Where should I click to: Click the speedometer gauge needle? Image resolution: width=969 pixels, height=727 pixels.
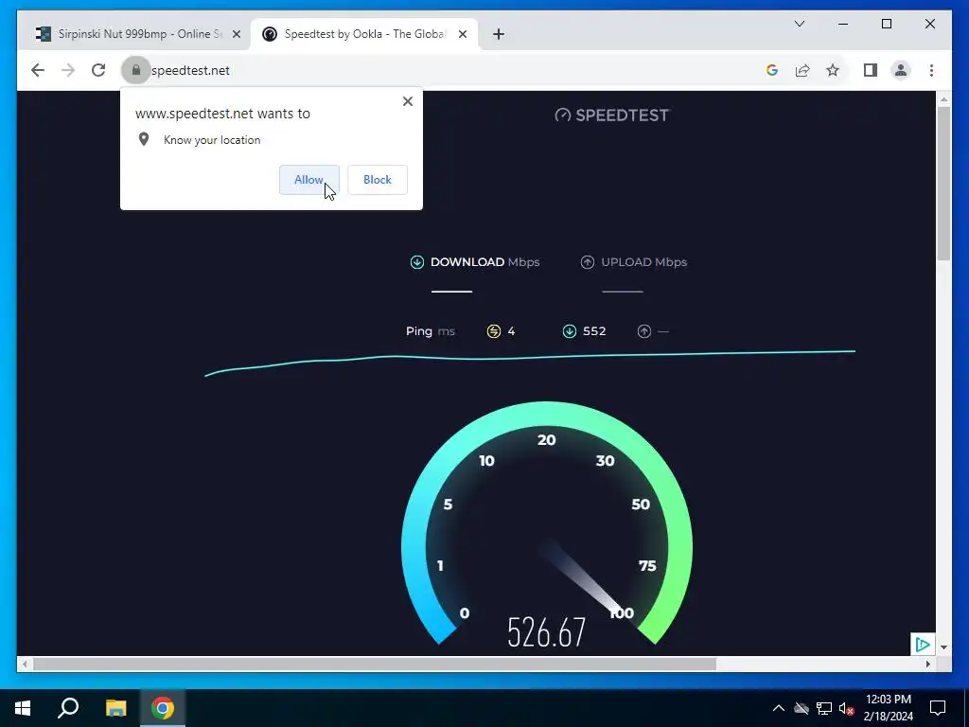(583, 578)
